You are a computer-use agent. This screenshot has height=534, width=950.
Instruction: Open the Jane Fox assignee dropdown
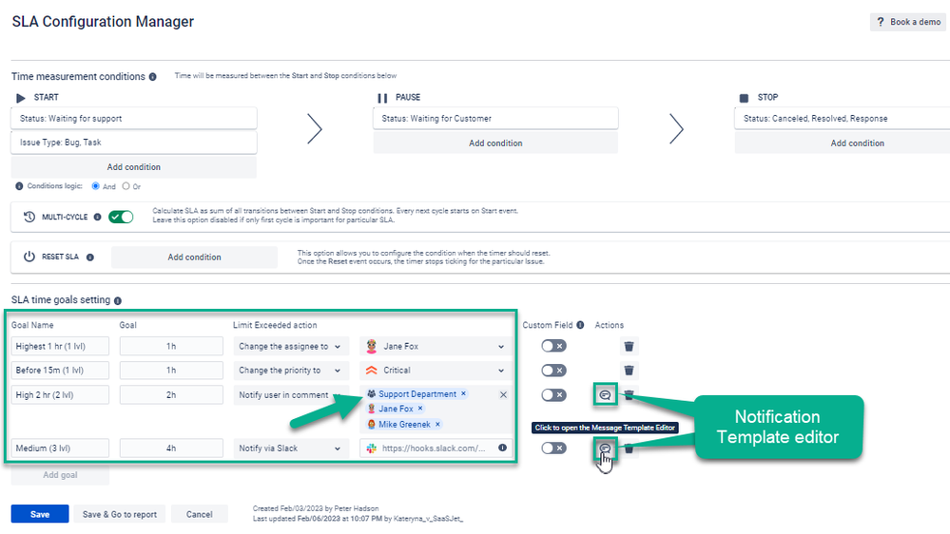(x=436, y=346)
